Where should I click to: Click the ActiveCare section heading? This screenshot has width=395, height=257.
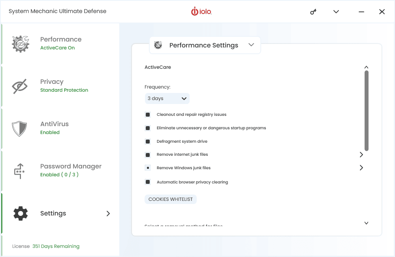point(158,67)
